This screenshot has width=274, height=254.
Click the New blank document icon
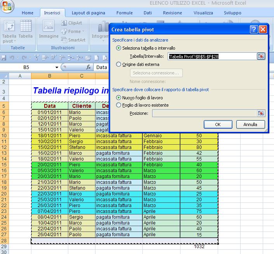click(97, 58)
